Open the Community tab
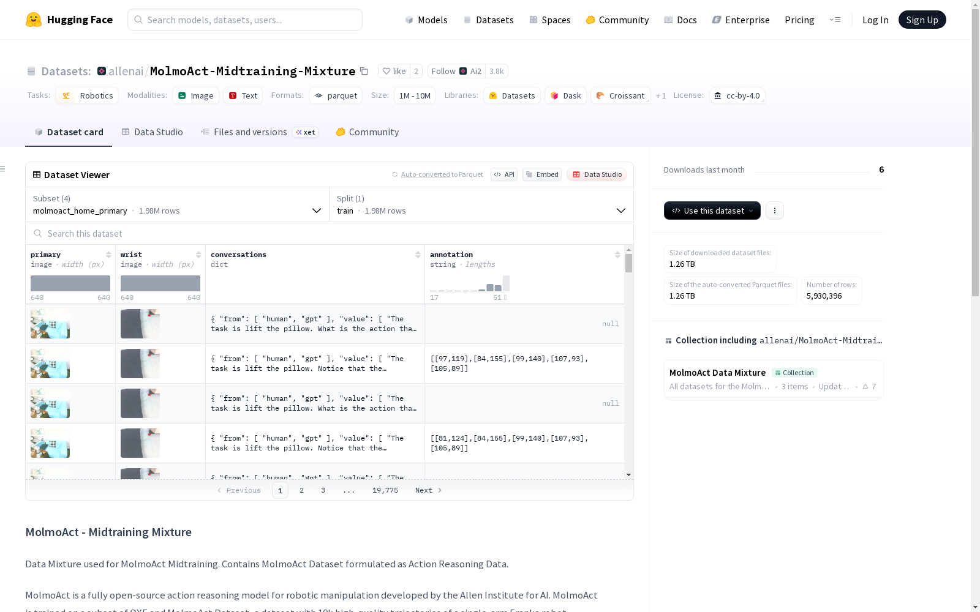 coord(367,132)
